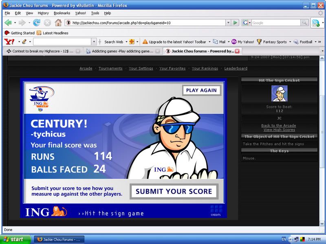The height and width of the screenshot is (244, 326).
Task: Open the Windows Start menu
Action: (x=15, y=239)
